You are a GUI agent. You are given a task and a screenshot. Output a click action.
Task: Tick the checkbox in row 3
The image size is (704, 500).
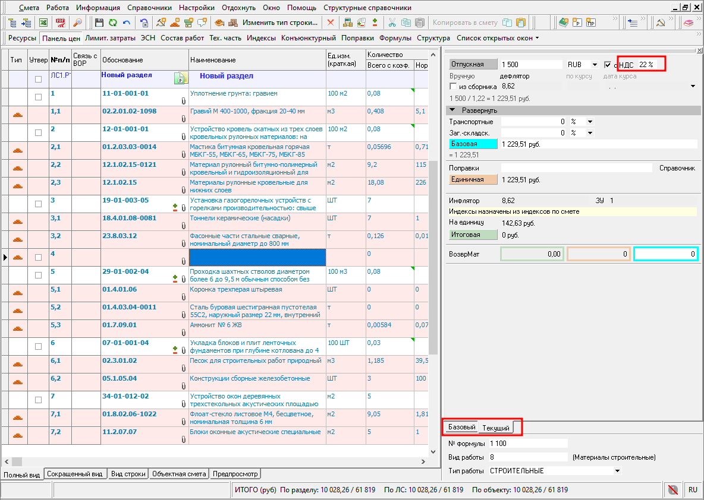(38, 204)
